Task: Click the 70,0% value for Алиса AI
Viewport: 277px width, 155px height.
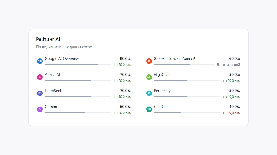Action: tap(125, 75)
